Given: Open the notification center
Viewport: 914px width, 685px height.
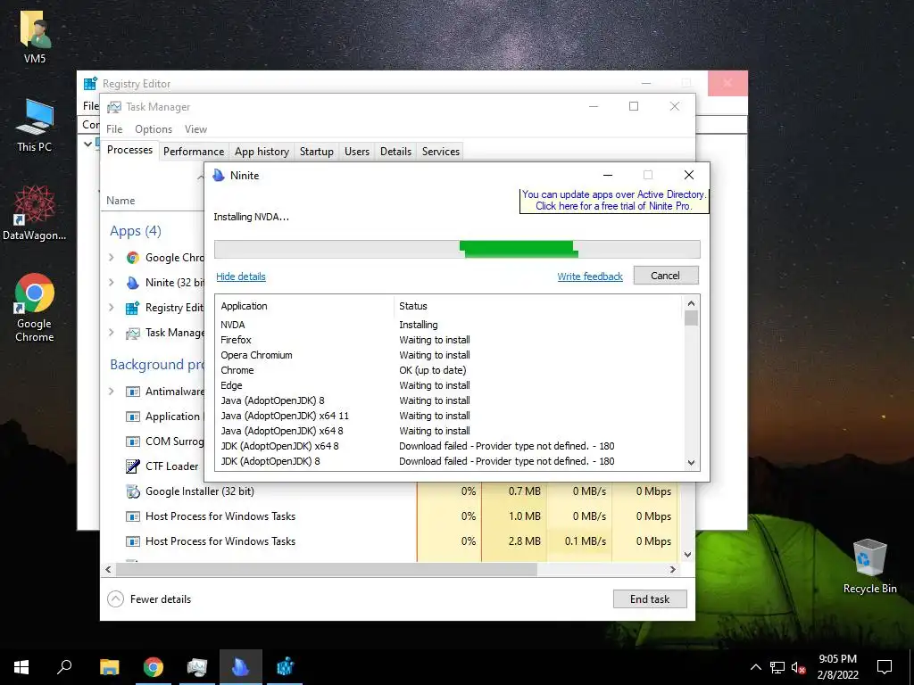Looking at the screenshot, I should pos(885,667).
